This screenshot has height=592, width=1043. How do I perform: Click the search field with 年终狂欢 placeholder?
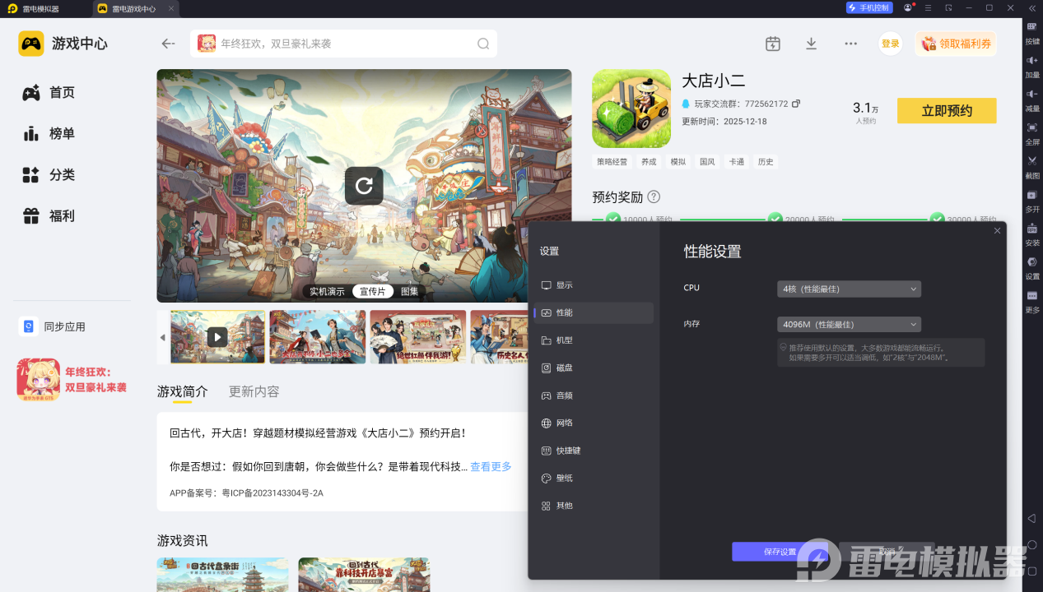click(343, 44)
